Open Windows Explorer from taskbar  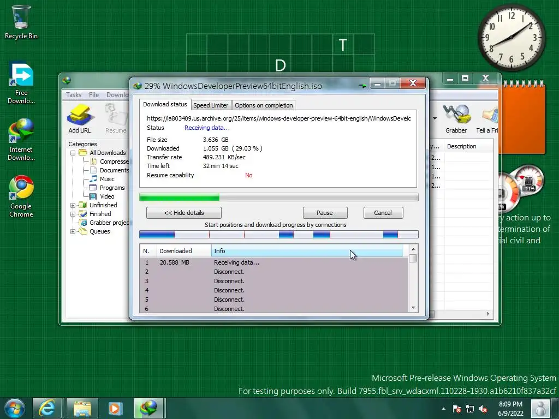[82, 408]
